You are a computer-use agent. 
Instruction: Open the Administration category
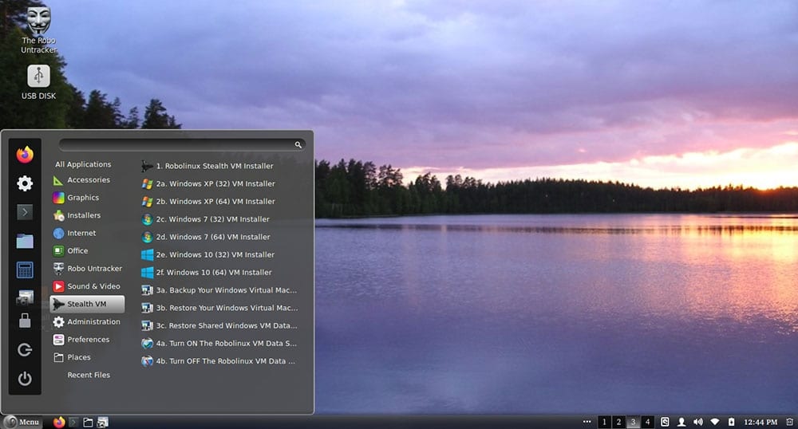pos(93,321)
